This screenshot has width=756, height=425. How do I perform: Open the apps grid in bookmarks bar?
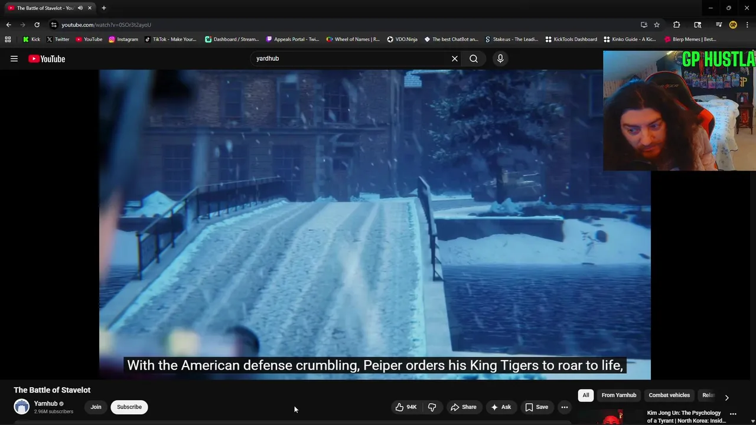[x=8, y=40]
